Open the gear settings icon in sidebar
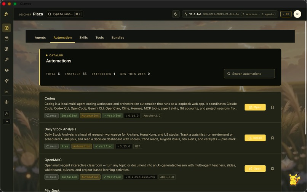The width and height of the screenshot is (307, 192). [x=6, y=102]
